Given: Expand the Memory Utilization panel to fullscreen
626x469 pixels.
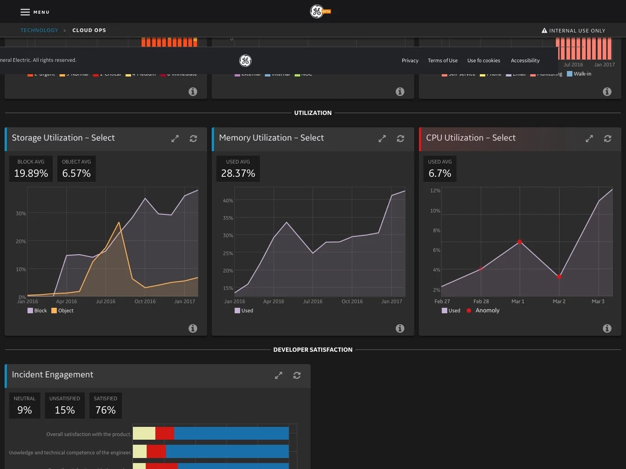Looking at the screenshot, I should [382, 138].
